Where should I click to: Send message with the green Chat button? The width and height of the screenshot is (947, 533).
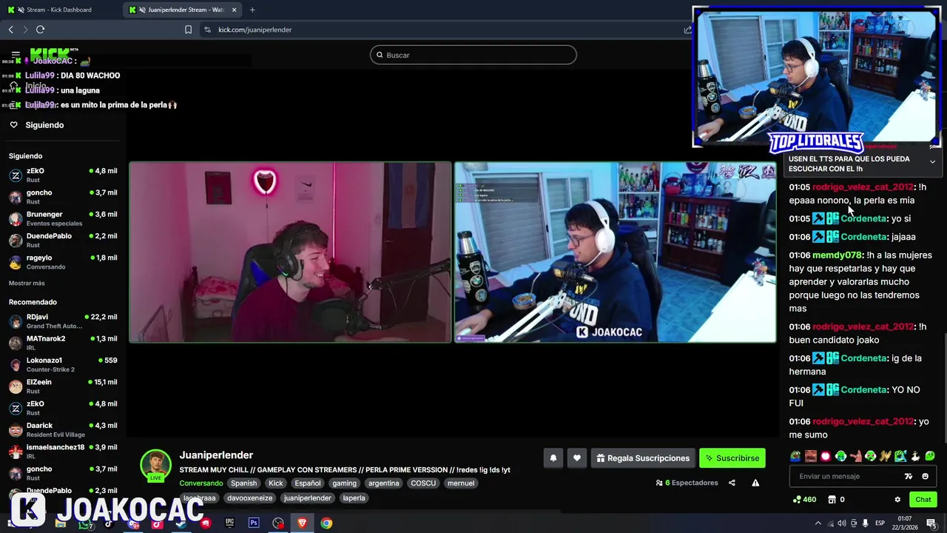(923, 500)
